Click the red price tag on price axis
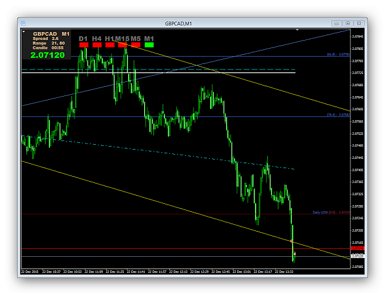 coord(357,248)
